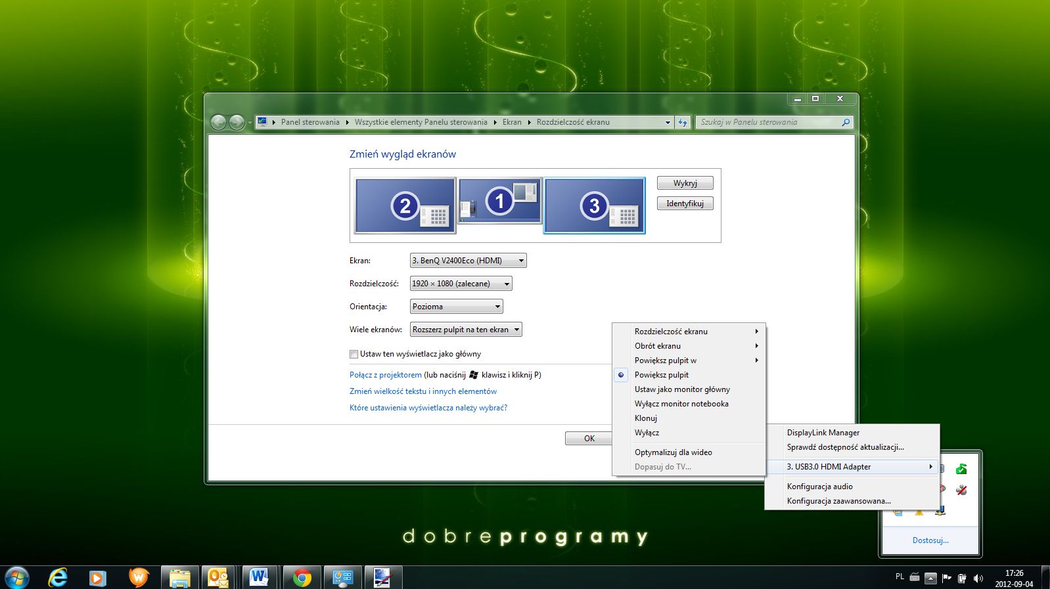Image resolution: width=1050 pixels, height=589 pixels.
Task: Click the search magnifier icon
Action: click(846, 122)
